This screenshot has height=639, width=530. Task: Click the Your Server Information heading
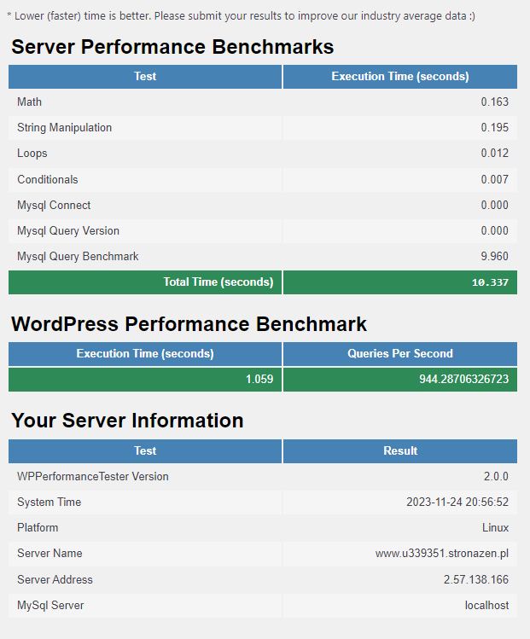[x=127, y=421]
